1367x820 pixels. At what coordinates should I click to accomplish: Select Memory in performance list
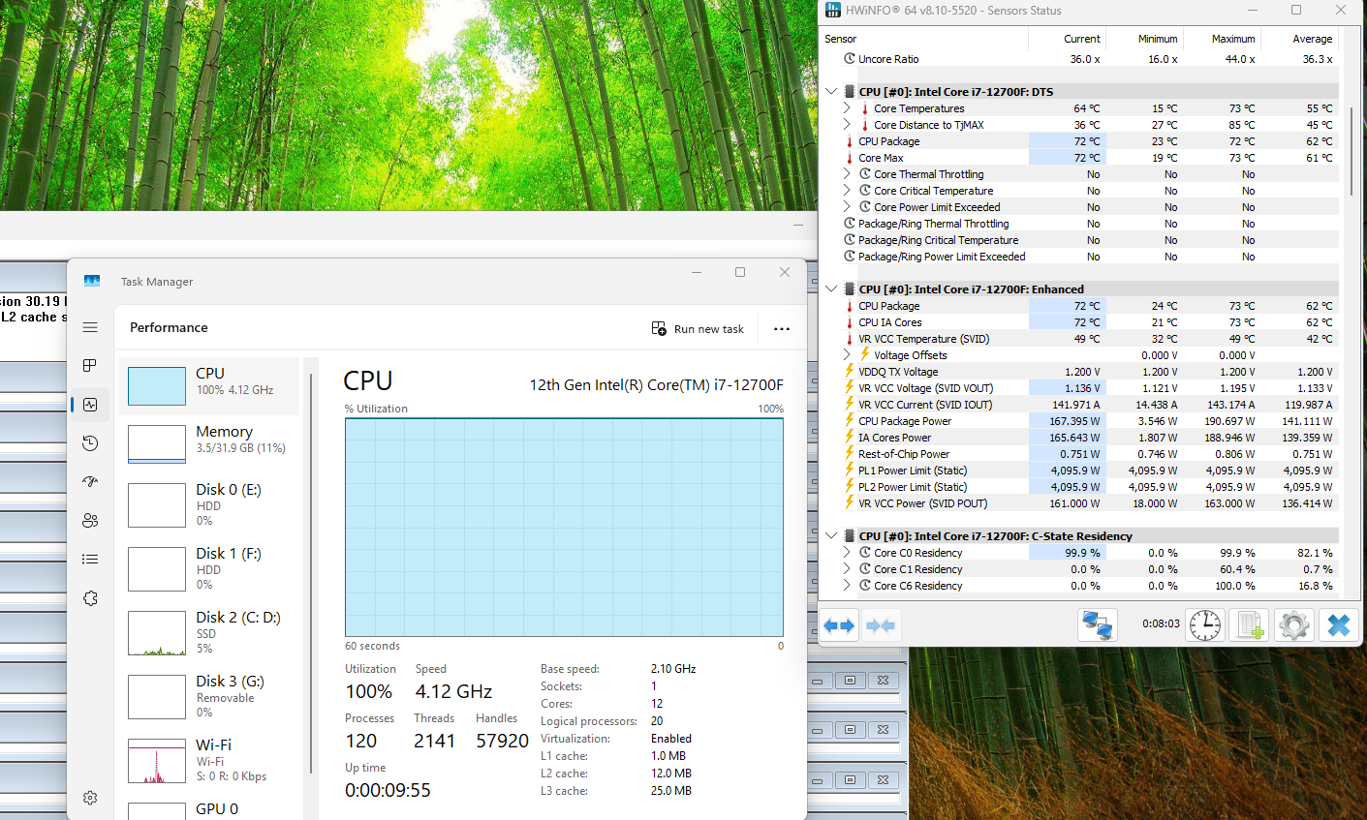coord(208,443)
